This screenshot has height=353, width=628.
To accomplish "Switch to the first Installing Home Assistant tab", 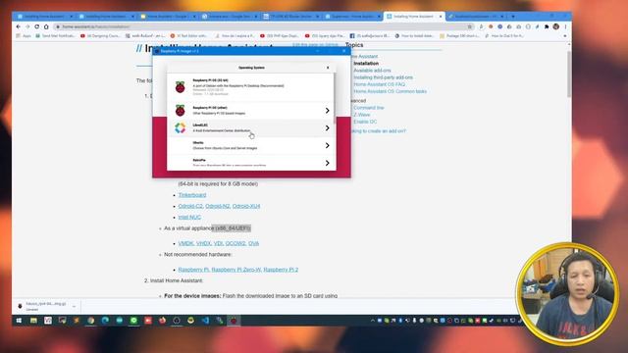I will pos(44,17).
